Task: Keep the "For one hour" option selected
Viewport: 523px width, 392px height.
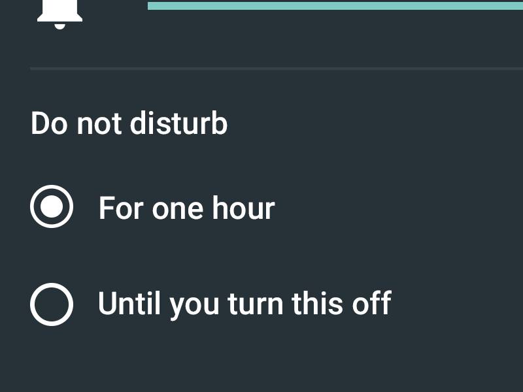Action: pyautogui.click(x=52, y=207)
